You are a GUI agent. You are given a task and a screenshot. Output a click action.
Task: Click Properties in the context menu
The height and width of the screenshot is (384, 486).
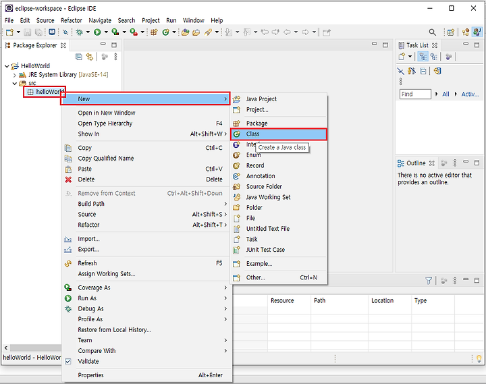point(147,375)
